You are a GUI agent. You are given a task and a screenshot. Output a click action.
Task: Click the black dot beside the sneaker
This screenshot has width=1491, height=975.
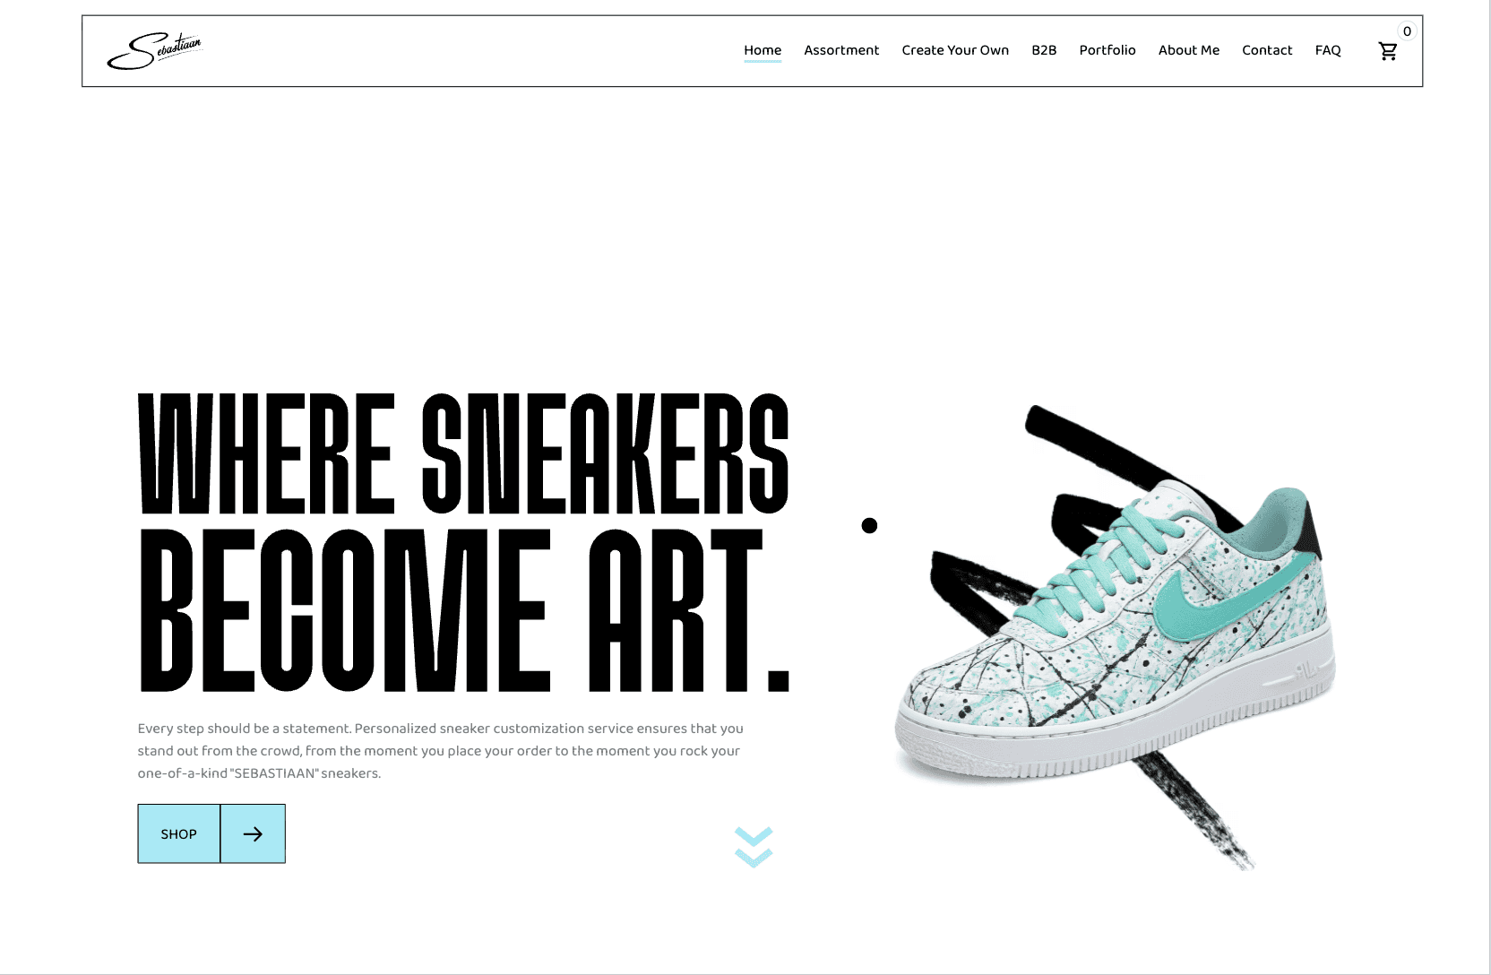point(869,525)
